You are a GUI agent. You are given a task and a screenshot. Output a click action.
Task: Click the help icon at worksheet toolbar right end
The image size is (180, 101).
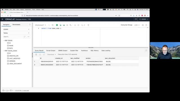tap(146, 25)
